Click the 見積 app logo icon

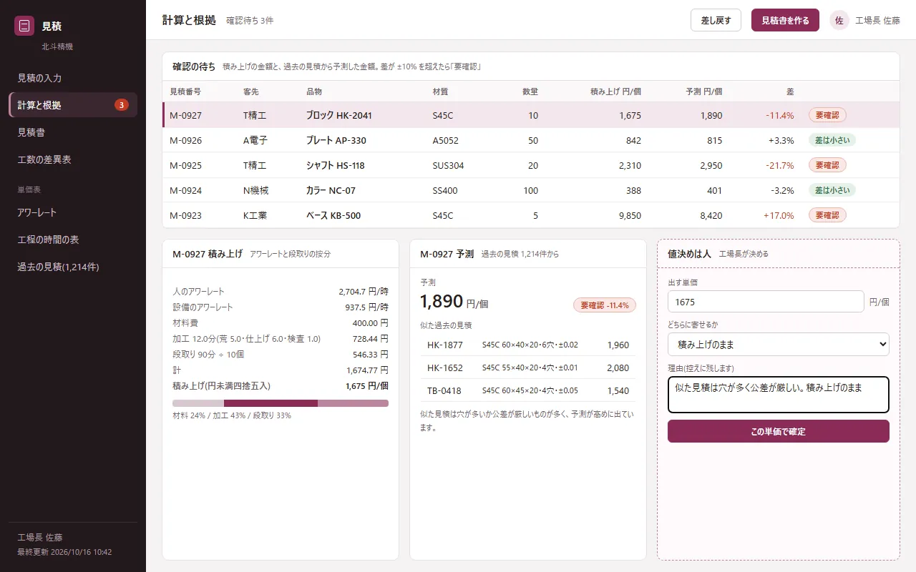tap(24, 26)
